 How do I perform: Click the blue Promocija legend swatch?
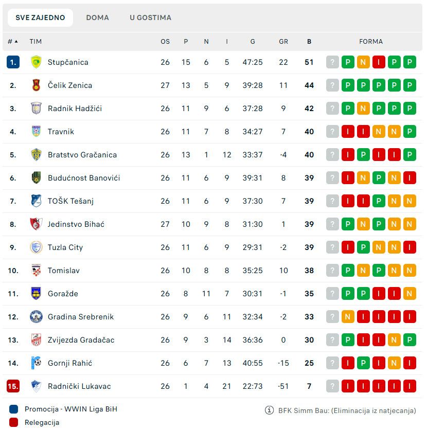pyautogui.click(x=14, y=409)
